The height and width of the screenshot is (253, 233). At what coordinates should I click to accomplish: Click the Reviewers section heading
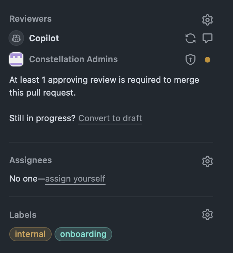tap(30, 19)
